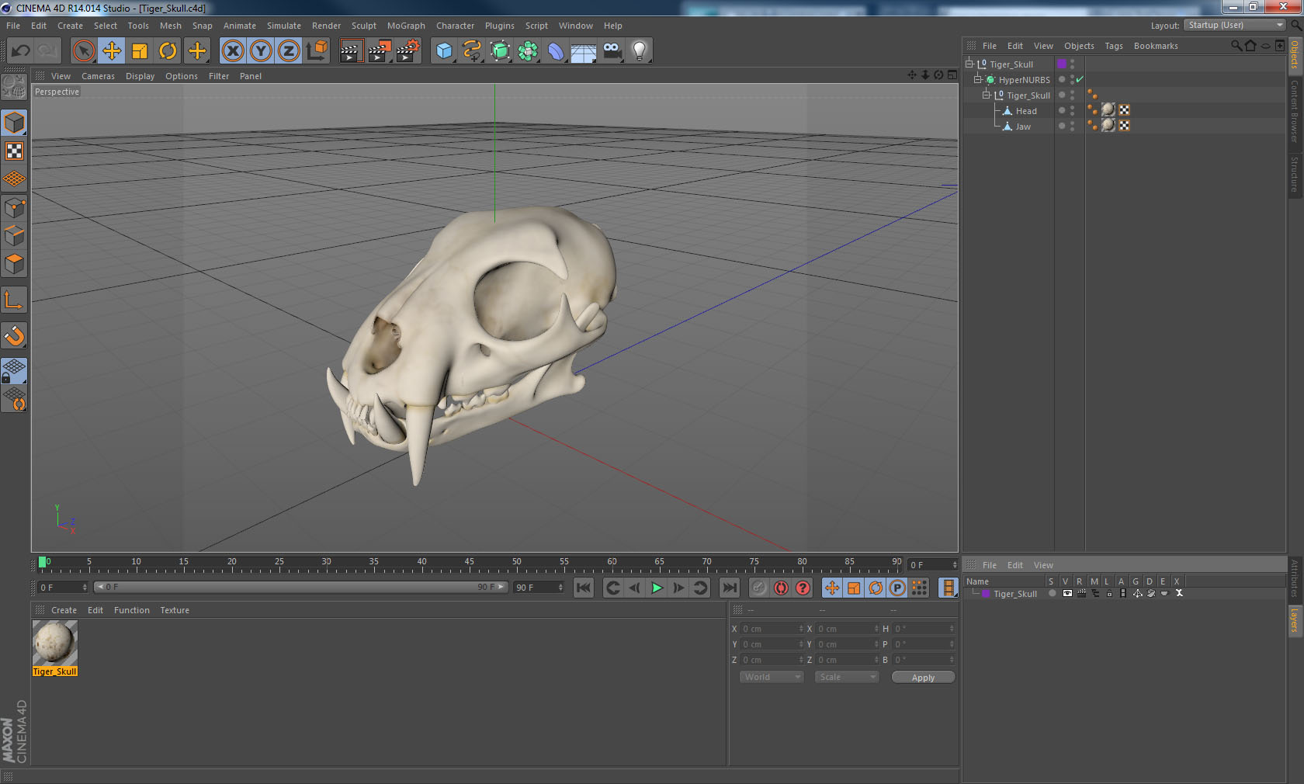Image resolution: width=1304 pixels, height=784 pixels.
Task: Activate the Scale tool
Action: [140, 51]
